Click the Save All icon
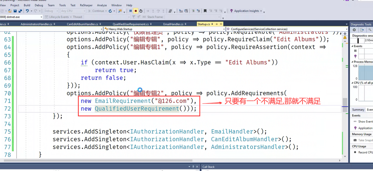This screenshot has height=171, width=373. coord(20,11)
